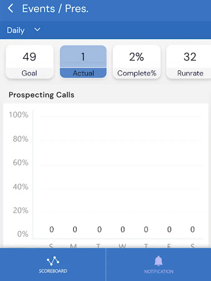Select the Complete% card

137,62
